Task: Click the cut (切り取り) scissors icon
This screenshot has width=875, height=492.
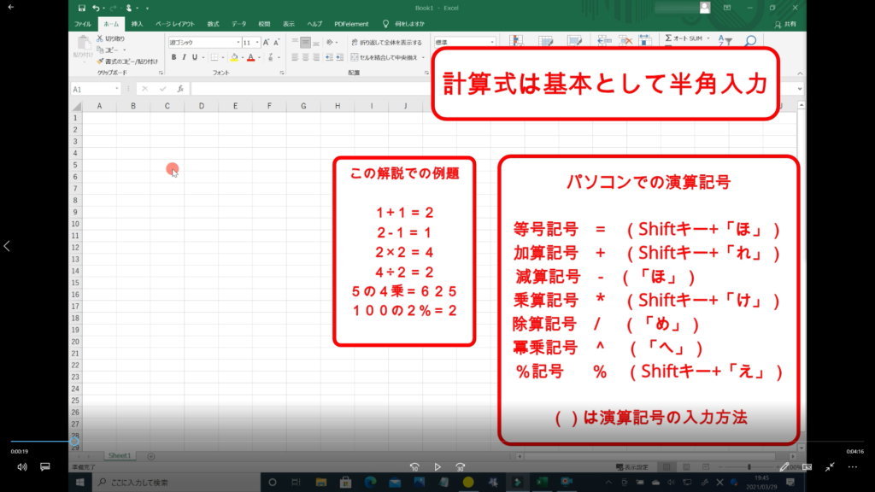Action: click(100, 38)
